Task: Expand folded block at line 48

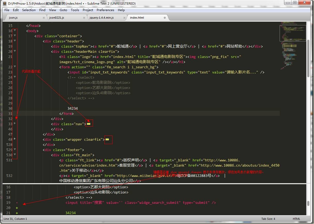Action: (x=15, y=139)
